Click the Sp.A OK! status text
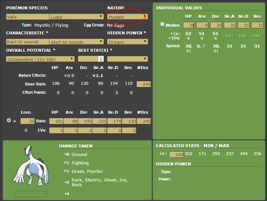The image size is (267, 201). pyautogui.click(x=229, y=36)
